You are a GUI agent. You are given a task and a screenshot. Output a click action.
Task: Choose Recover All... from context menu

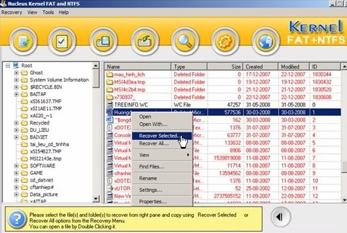(162, 143)
